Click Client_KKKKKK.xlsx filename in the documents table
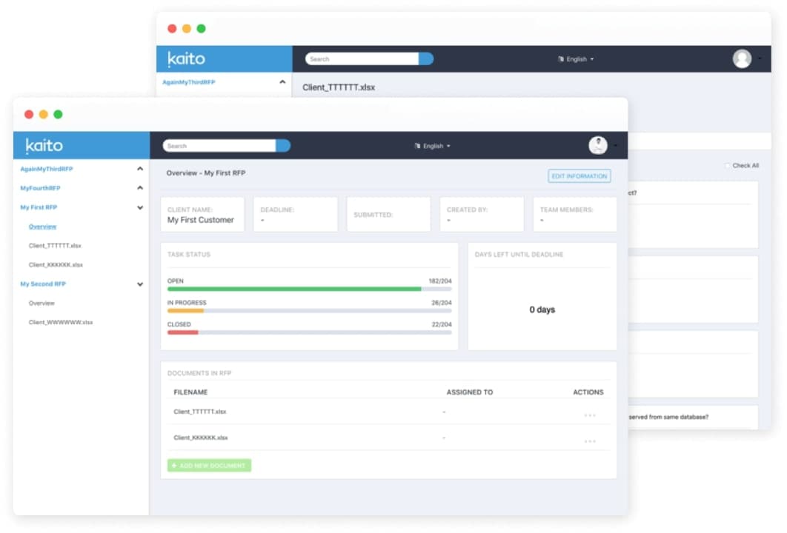The height and width of the screenshot is (533, 787). point(201,438)
